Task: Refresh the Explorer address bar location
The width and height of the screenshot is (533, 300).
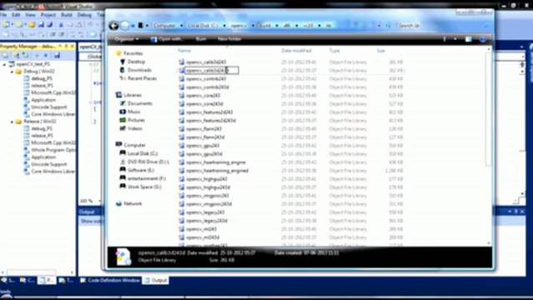Action: [x=388, y=26]
